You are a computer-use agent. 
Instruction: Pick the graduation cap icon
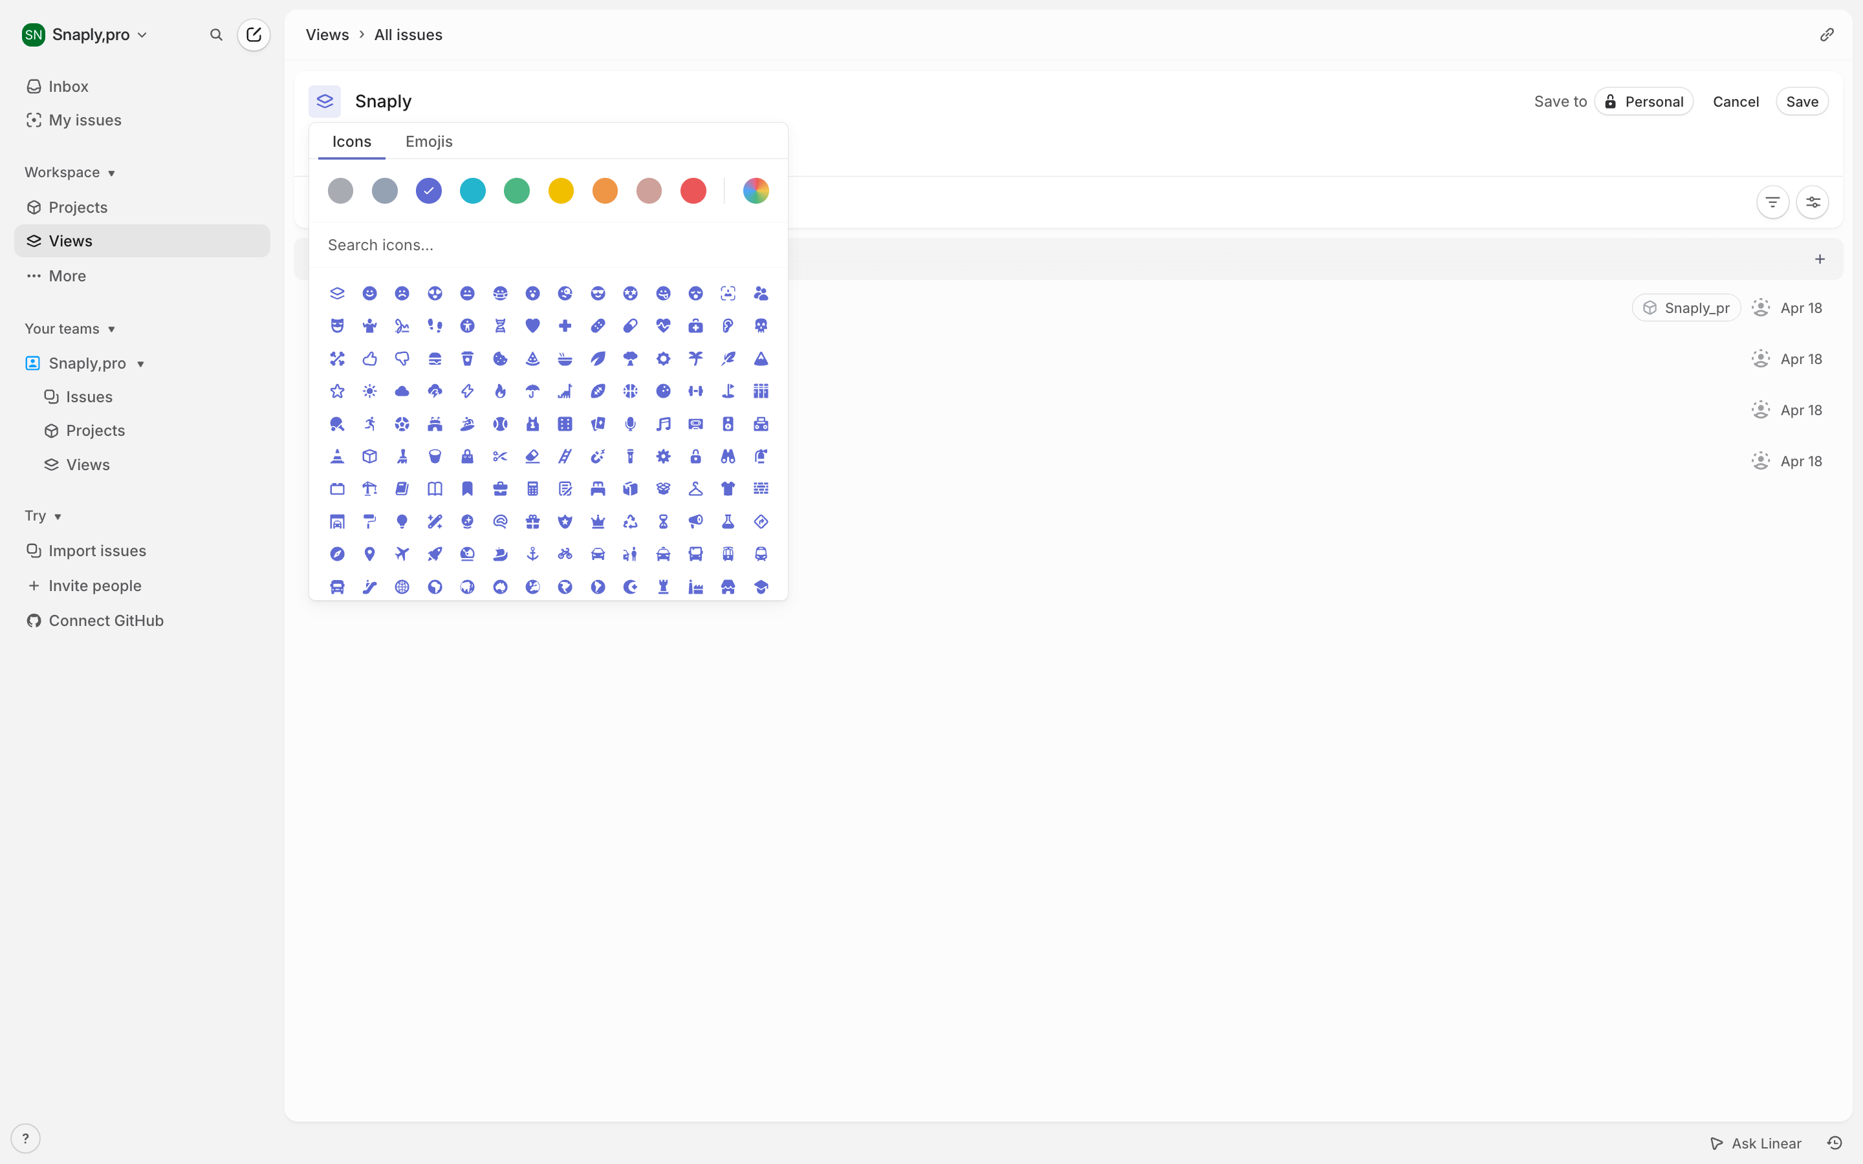click(761, 587)
